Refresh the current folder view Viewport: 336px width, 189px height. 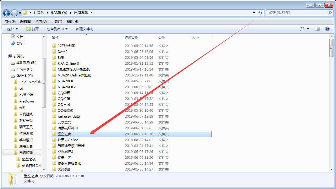(x=261, y=13)
